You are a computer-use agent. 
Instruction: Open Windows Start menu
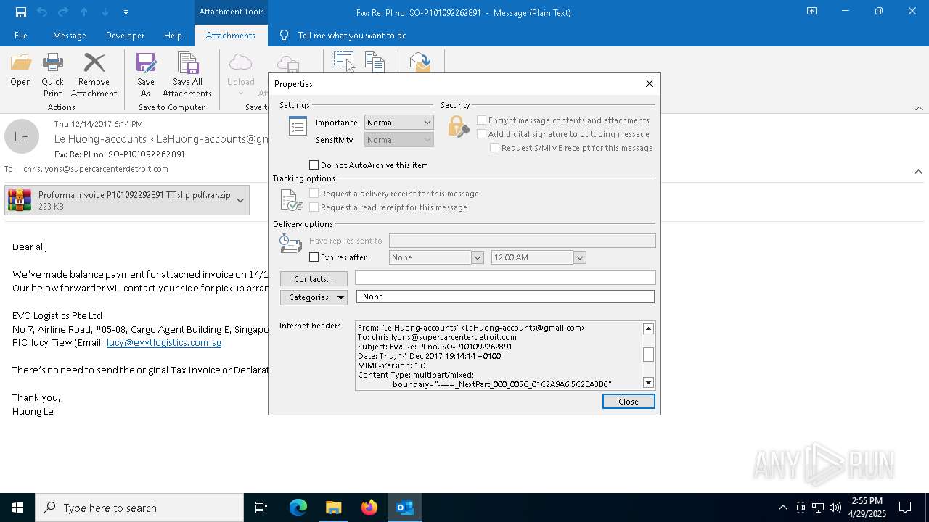point(17,507)
